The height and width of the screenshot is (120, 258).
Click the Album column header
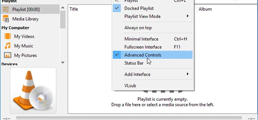tap(205, 9)
